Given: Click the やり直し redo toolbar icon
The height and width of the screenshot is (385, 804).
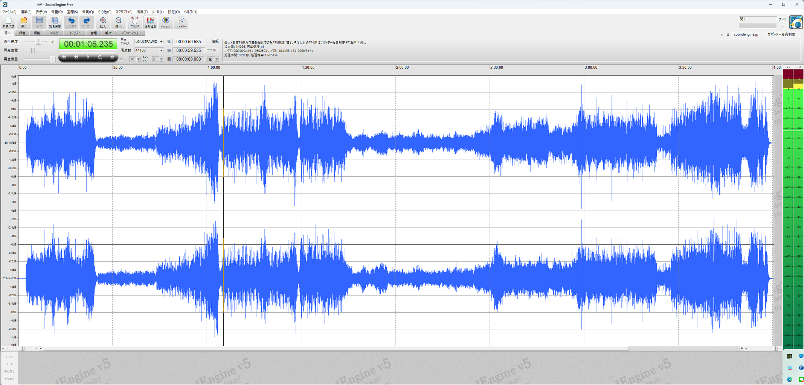Looking at the screenshot, I should click(x=87, y=22).
